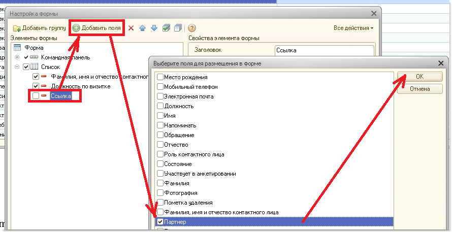Uncheck the Партнер field checkbox
Viewport: 452px width, 232px height.
click(160, 222)
